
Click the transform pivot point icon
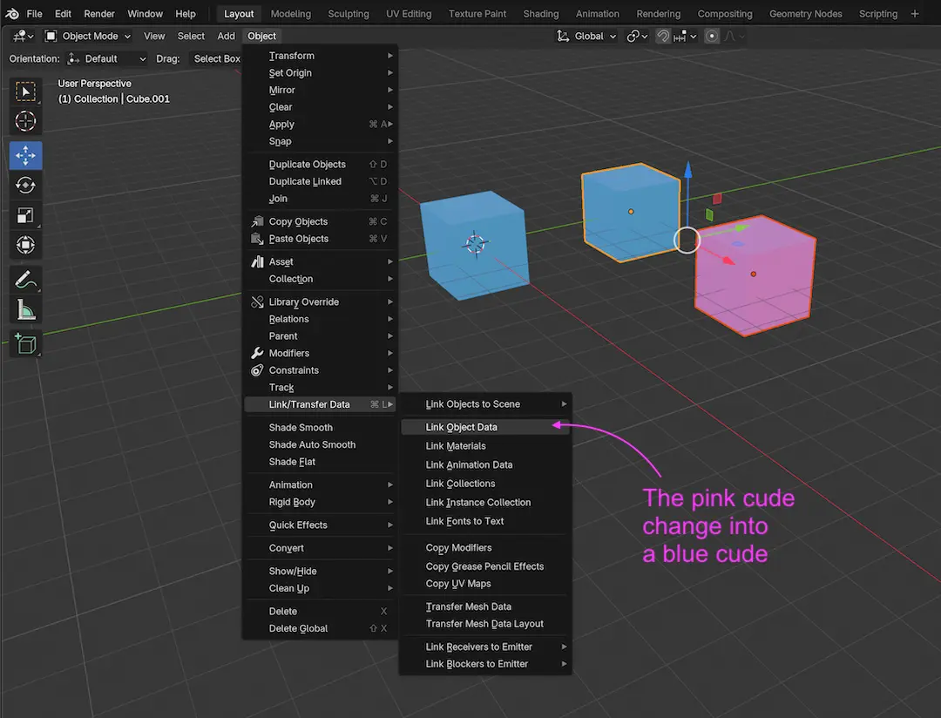click(x=637, y=36)
